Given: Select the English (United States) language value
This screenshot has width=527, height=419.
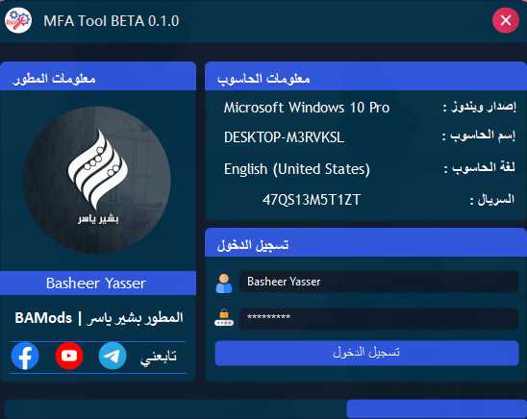Looking at the screenshot, I should pos(297,169).
